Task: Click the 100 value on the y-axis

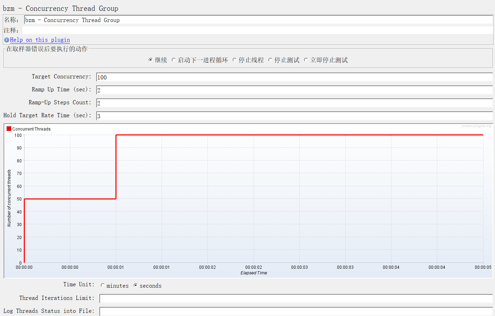Action: click(18, 135)
